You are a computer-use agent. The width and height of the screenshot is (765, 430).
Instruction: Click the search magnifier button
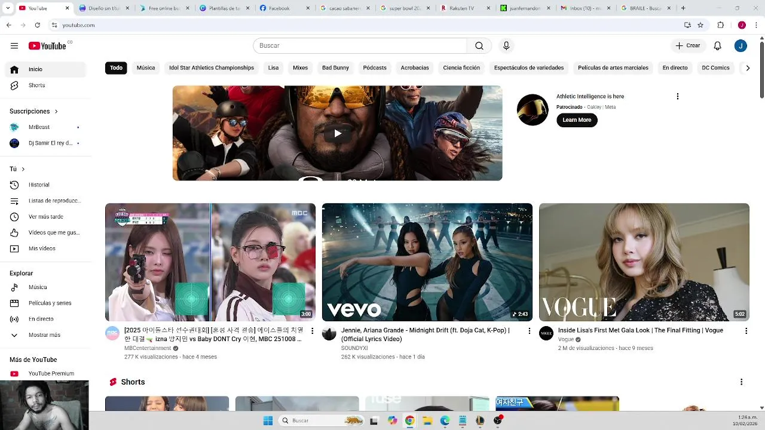click(x=479, y=46)
